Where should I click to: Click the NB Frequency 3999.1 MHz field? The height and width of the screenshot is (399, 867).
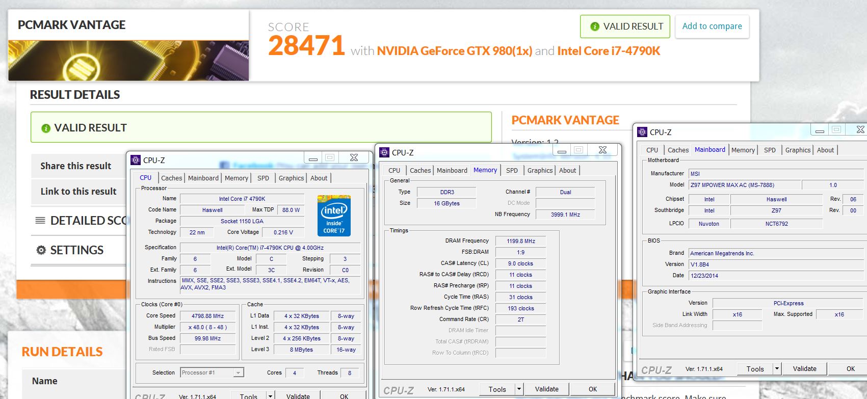[x=565, y=215]
